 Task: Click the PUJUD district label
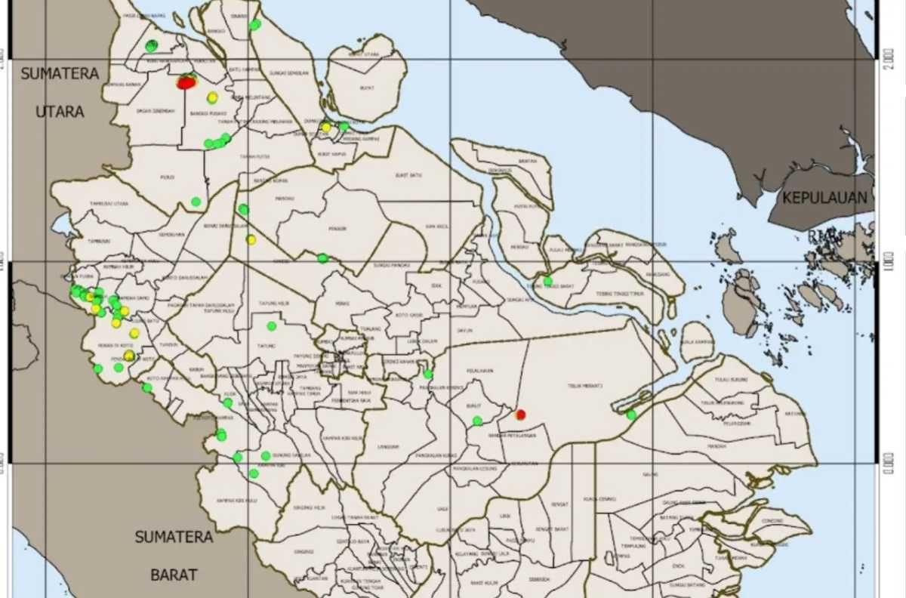[x=168, y=177]
